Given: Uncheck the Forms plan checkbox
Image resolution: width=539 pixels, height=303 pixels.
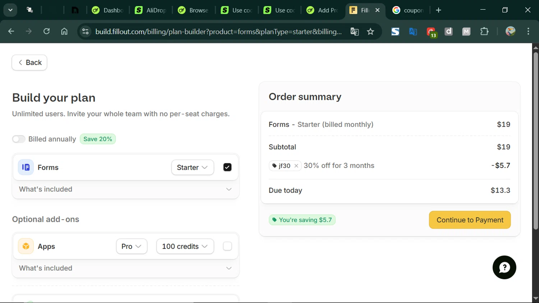Looking at the screenshot, I should 227,167.
